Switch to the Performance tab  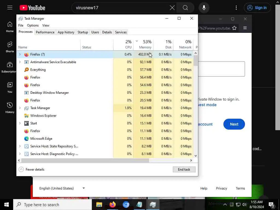[x=45, y=32]
